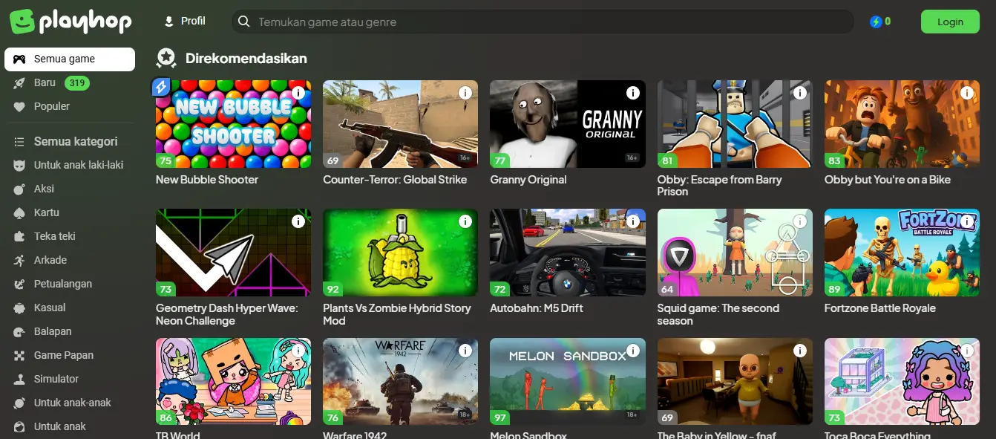The image size is (996, 439).
Task: Click the Game Papan icon
Action: point(20,355)
